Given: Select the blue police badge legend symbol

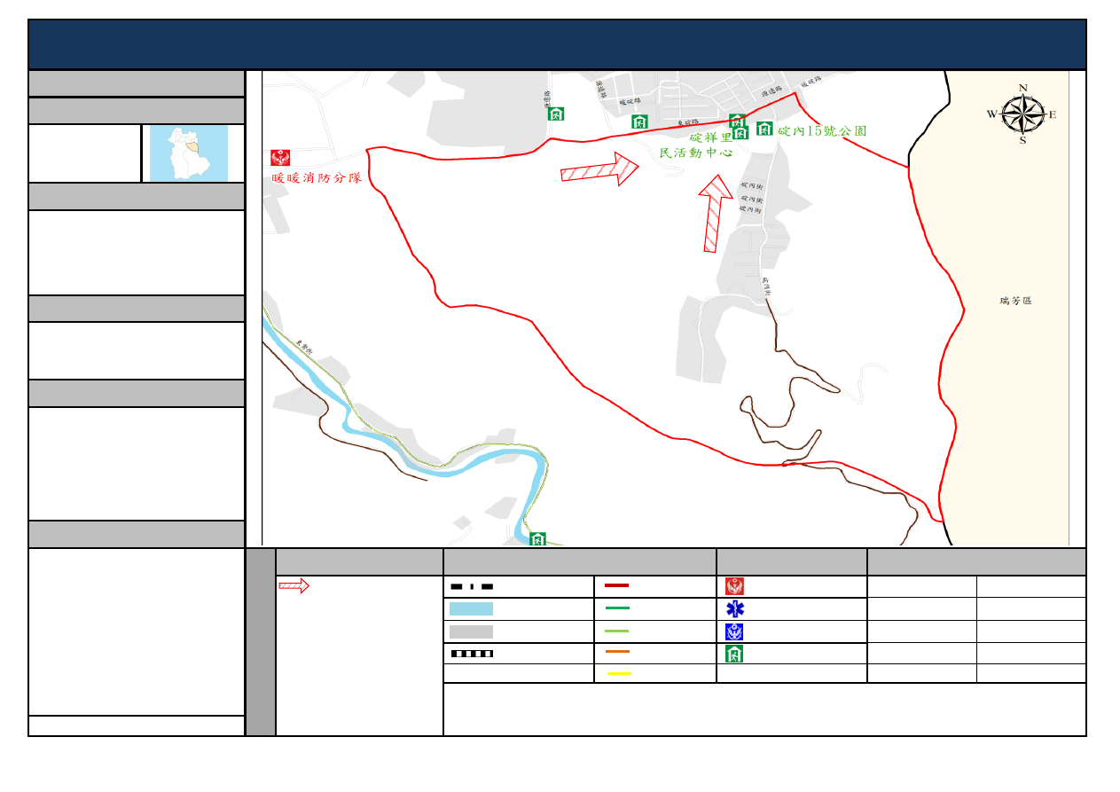Looking at the screenshot, I should (734, 631).
